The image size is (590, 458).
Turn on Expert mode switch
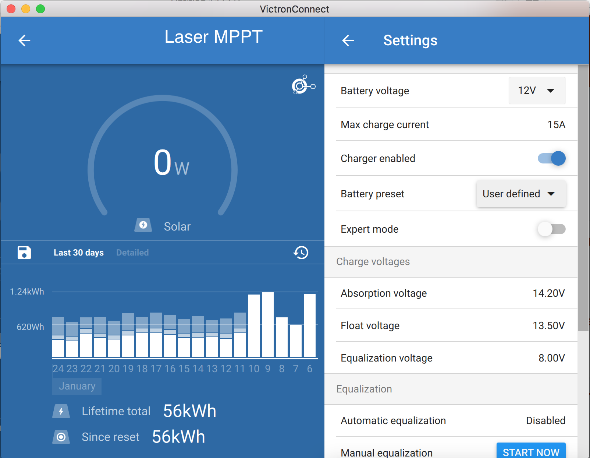[552, 229]
